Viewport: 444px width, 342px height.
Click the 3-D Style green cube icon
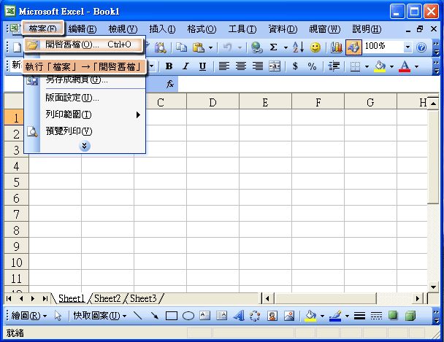tap(410, 316)
